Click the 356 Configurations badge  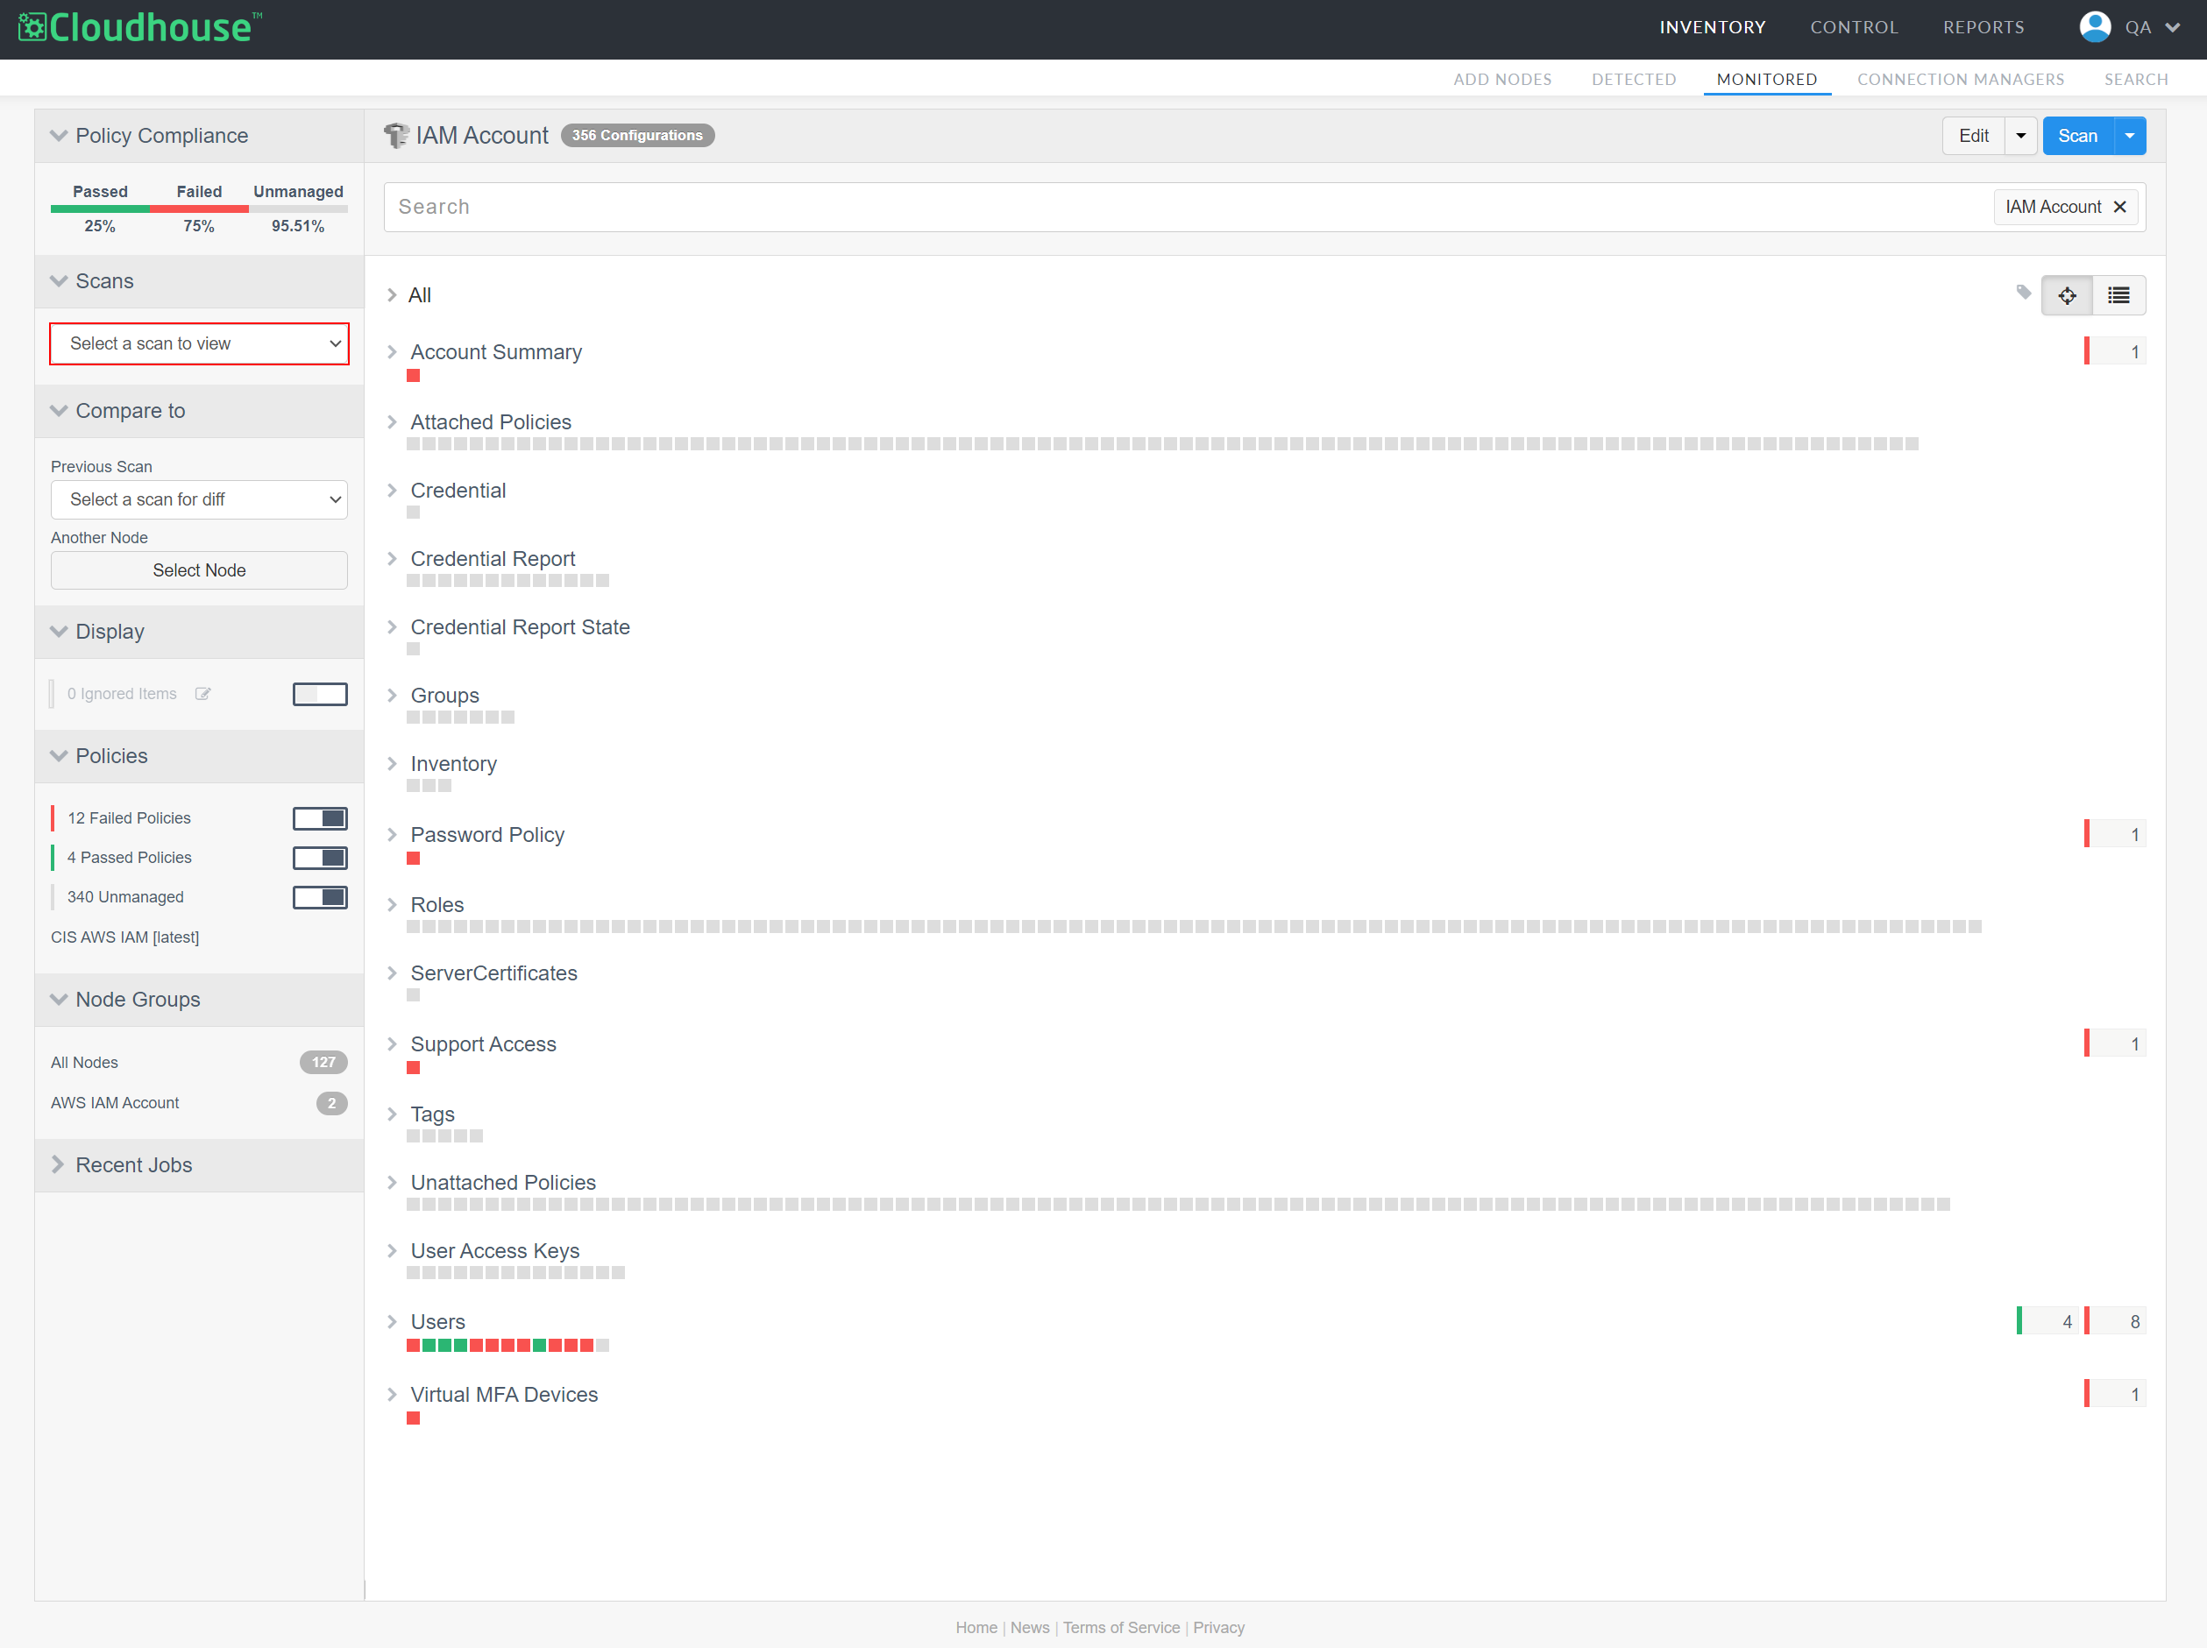click(x=636, y=135)
